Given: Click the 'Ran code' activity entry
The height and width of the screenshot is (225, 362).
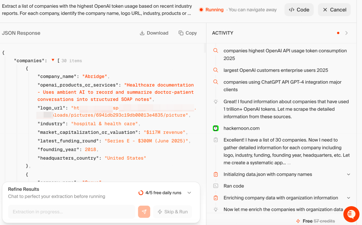Looking at the screenshot, I should [x=234, y=186].
